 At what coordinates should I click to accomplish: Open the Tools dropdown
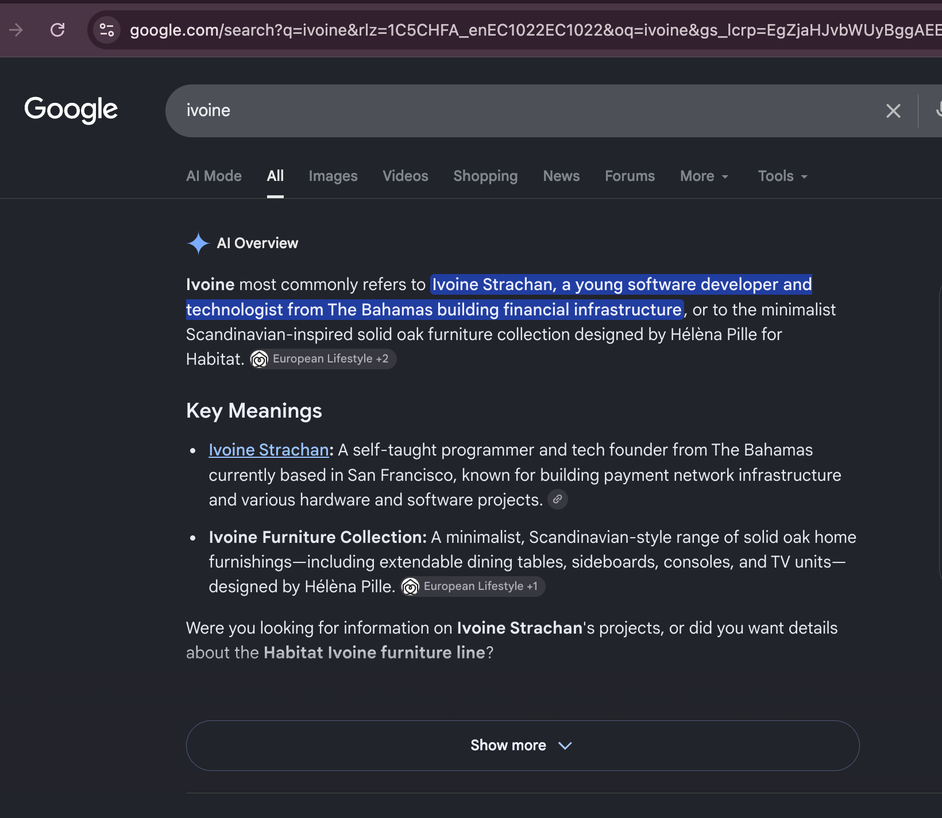pos(783,176)
